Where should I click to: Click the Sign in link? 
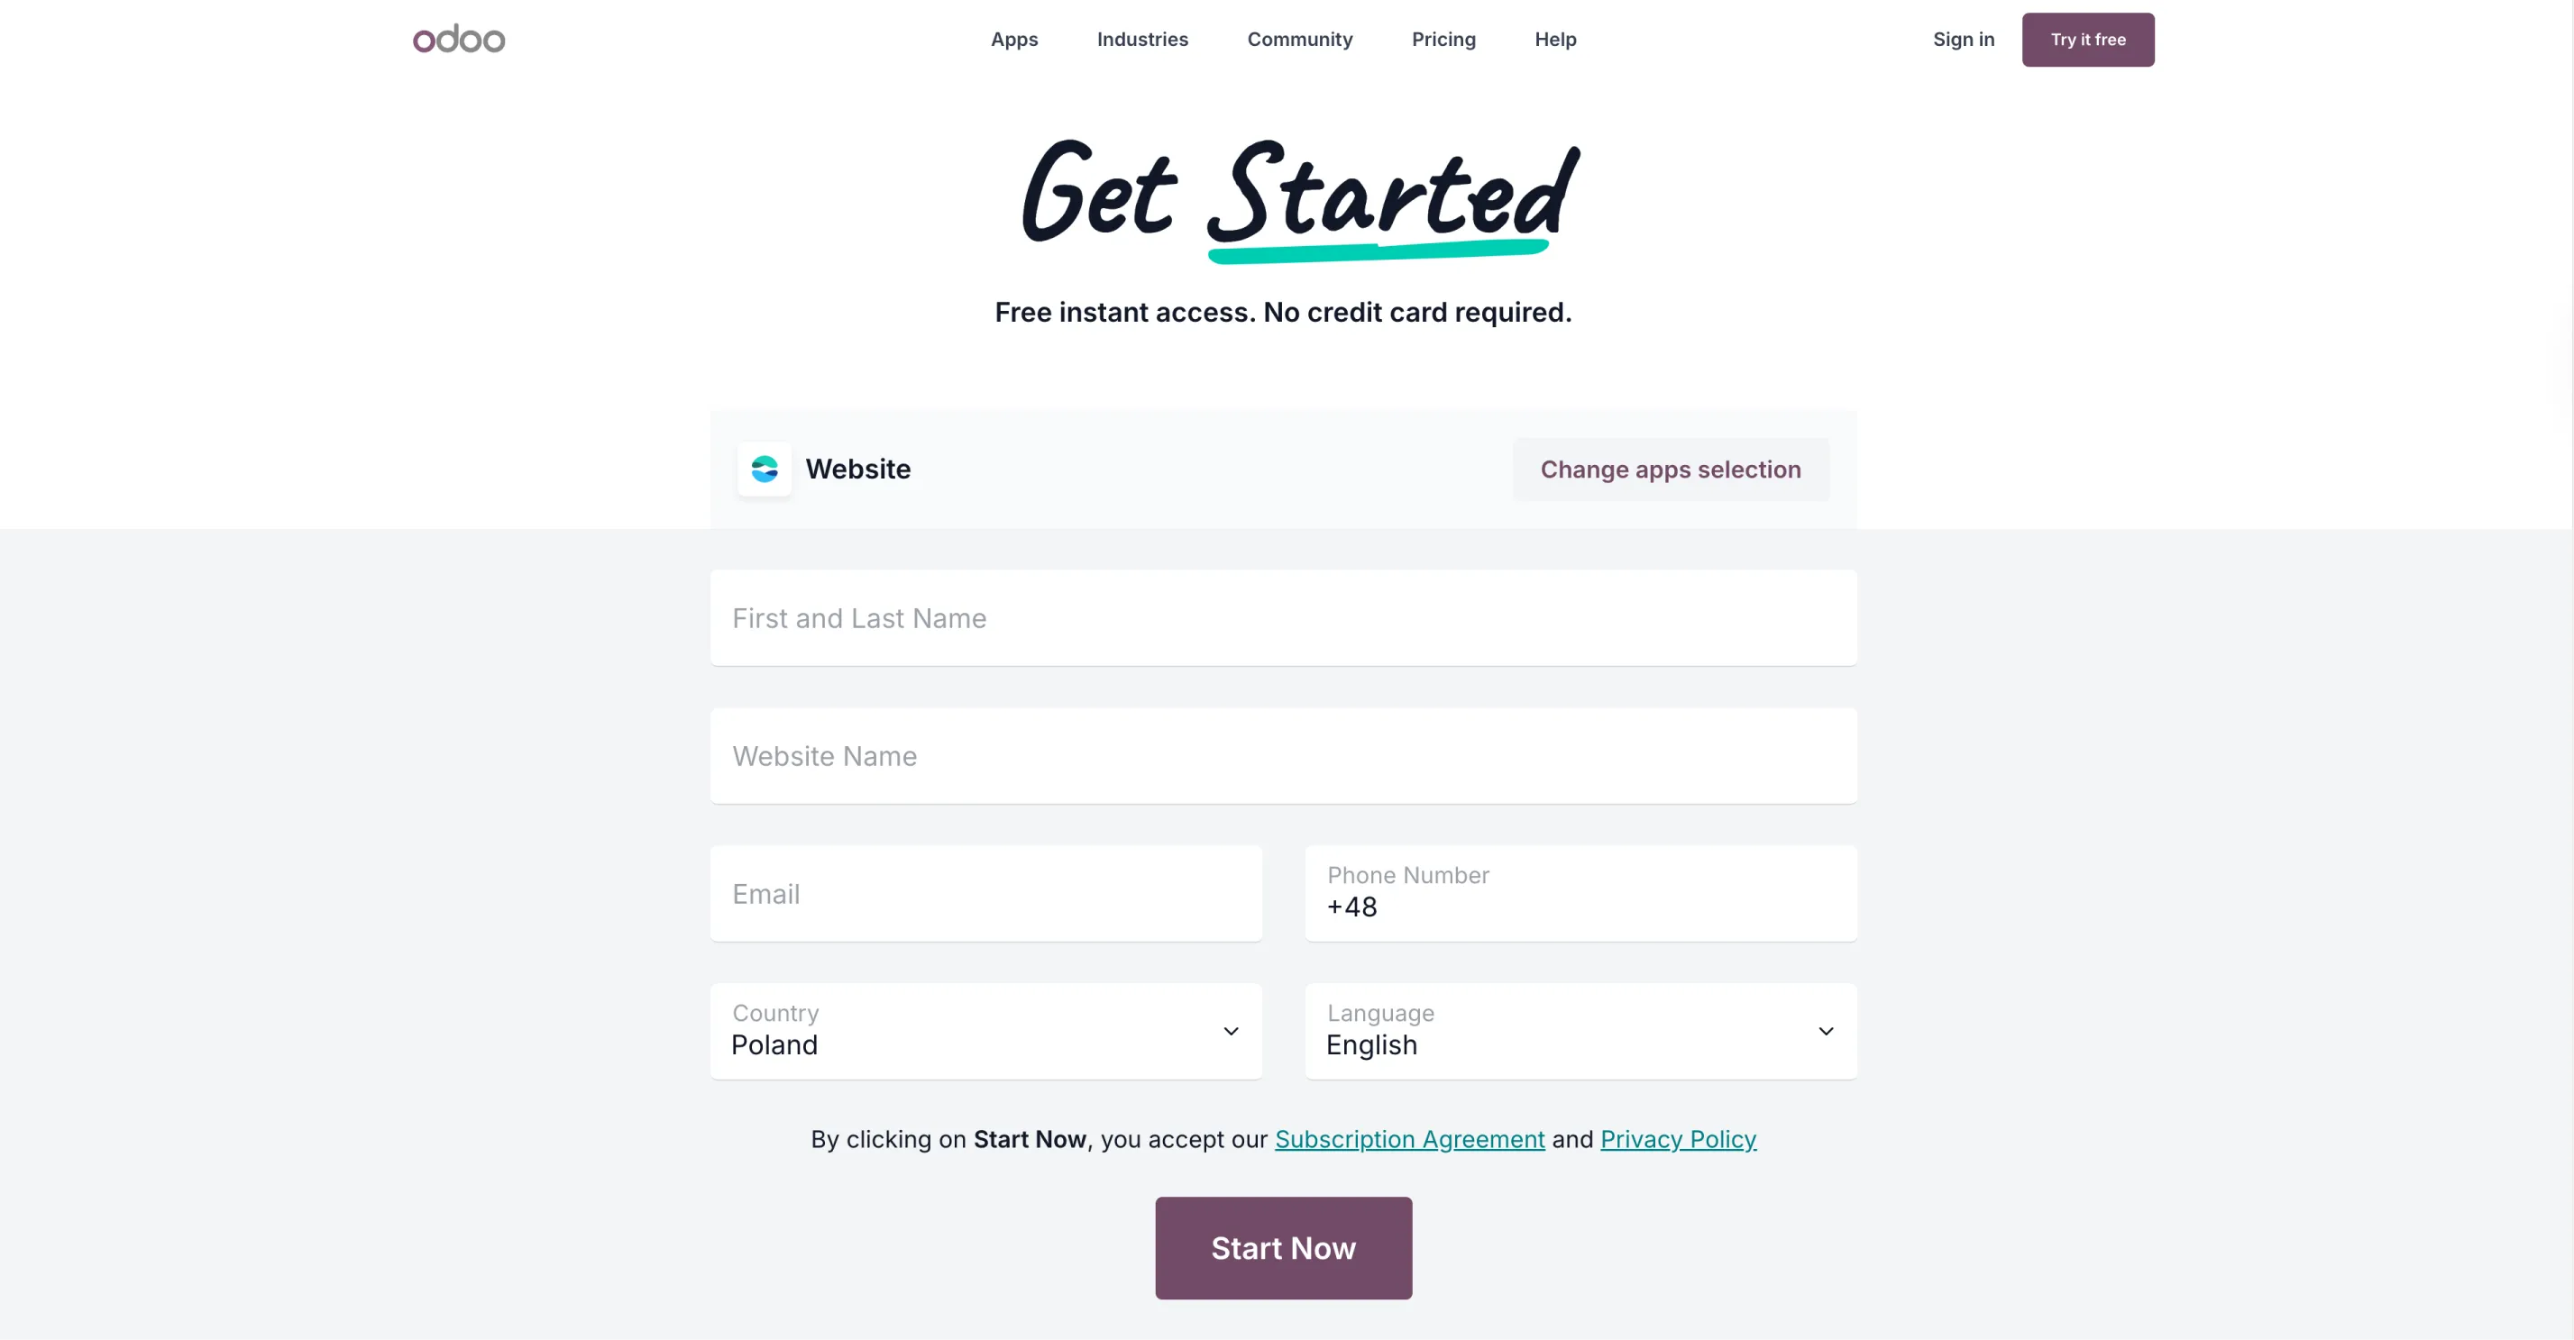pyautogui.click(x=1963, y=40)
